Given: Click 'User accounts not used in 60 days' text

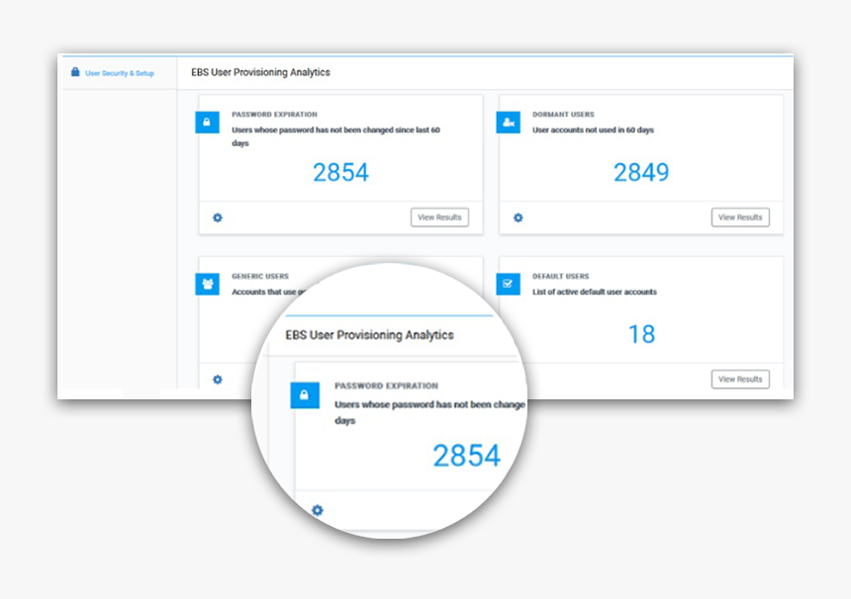Looking at the screenshot, I should click(593, 130).
